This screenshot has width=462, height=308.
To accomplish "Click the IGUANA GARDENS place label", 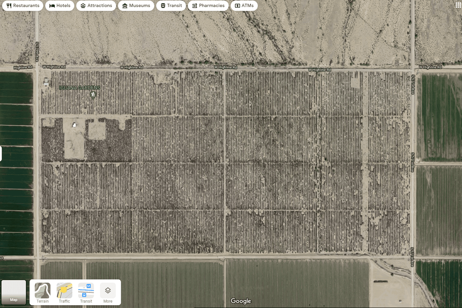I will tap(79, 88).
